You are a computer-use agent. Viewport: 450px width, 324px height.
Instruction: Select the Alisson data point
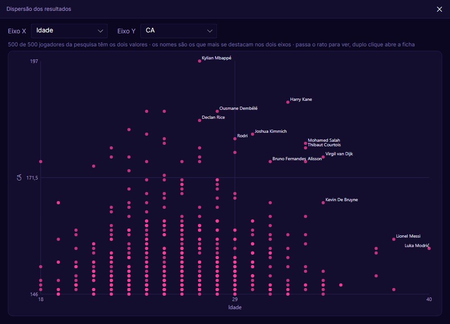[x=306, y=162]
